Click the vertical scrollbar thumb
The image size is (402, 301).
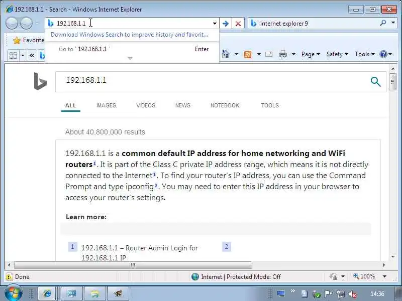(392, 82)
